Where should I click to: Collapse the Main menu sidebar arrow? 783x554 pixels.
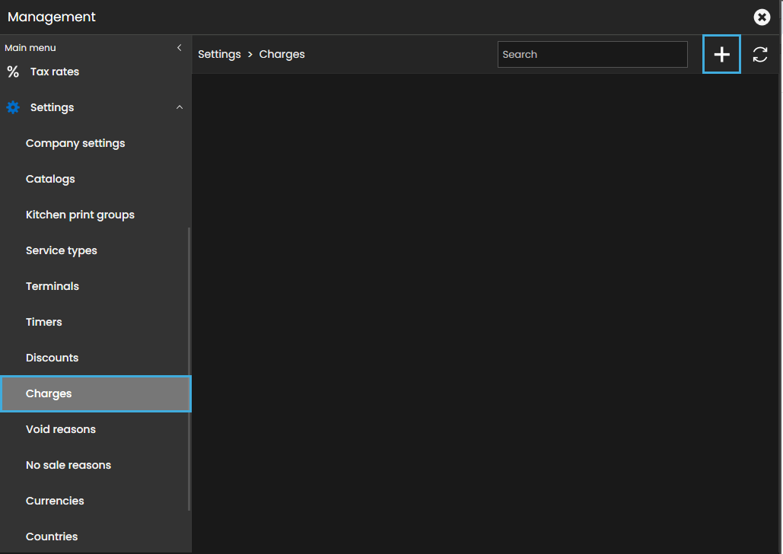(x=179, y=48)
